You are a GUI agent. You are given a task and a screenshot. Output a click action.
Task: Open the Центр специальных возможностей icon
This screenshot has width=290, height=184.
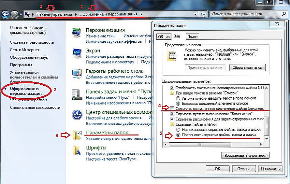point(77,115)
